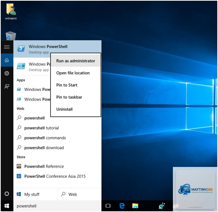The image size is (218, 212).
Task: Click the Powershell Reference store app icon
Action: coord(19,166)
